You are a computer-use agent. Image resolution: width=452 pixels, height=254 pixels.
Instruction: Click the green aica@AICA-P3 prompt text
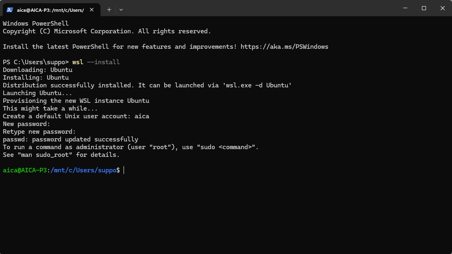[25, 170]
